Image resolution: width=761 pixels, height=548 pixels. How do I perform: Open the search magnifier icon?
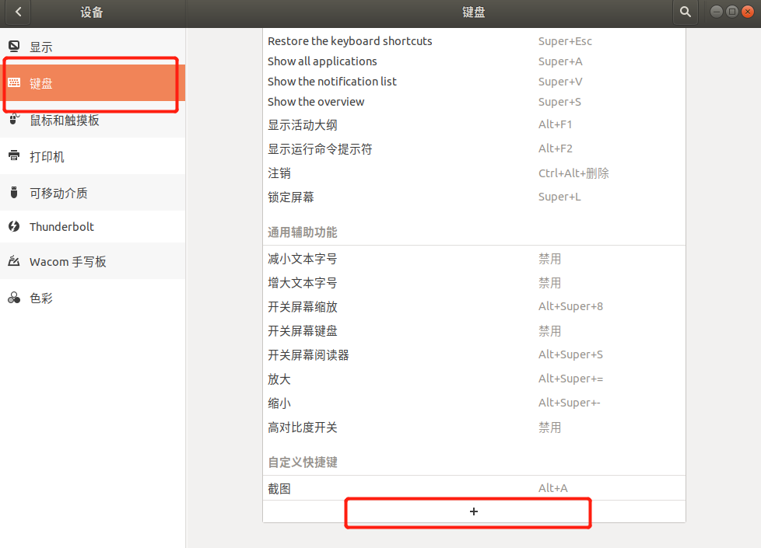click(x=686, y=12)
